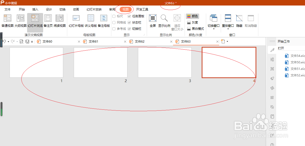Select 备注页 notes page view
Screen dimensions: 305x146
(48, 21)
